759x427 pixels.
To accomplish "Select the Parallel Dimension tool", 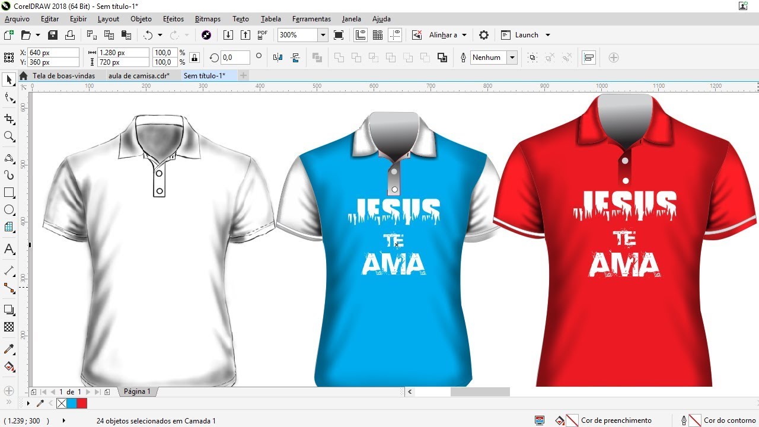I will [9, 270].
